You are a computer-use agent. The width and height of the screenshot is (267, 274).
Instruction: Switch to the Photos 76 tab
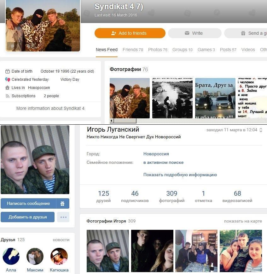(158, 50)
